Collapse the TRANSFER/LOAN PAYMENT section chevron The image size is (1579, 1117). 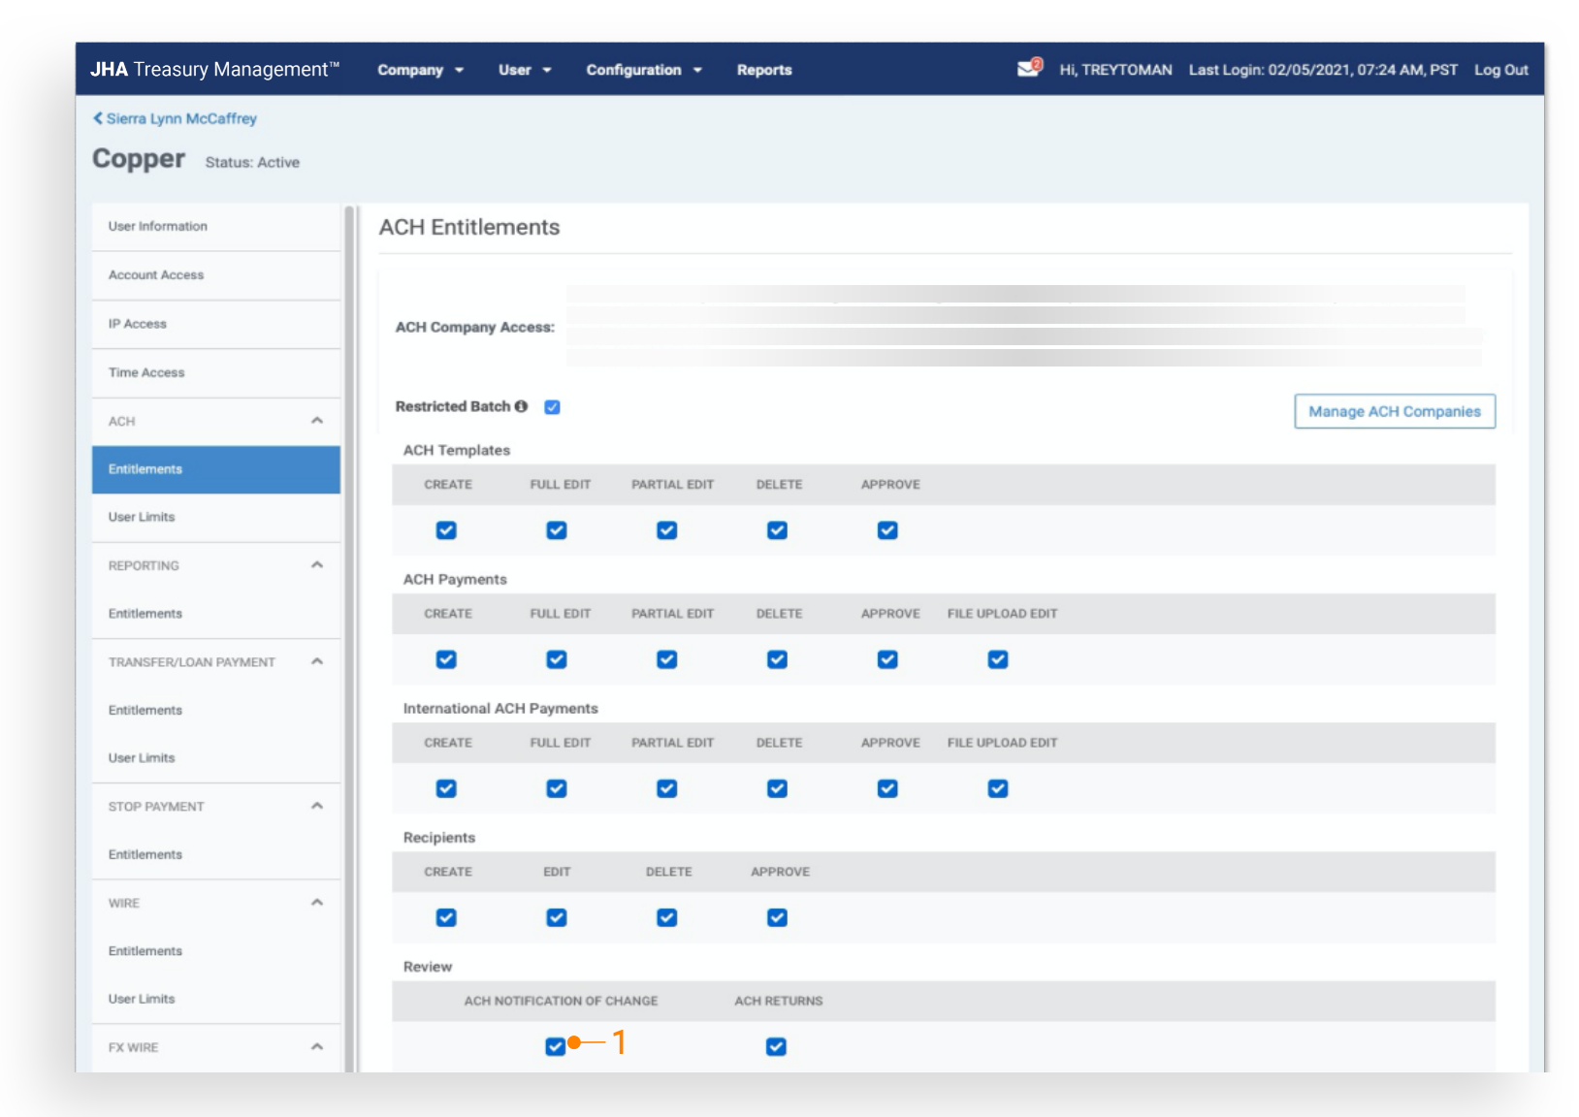317,662
